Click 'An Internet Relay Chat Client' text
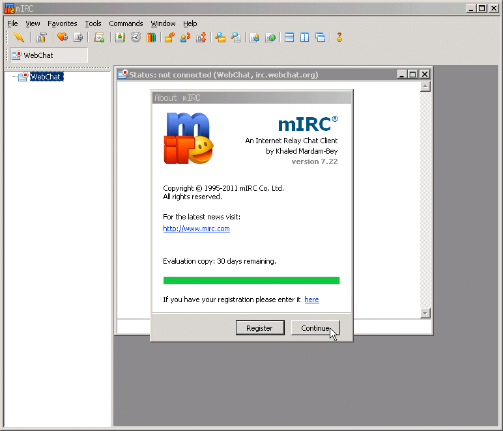Screen dimensions: 503x431 coord(291,141)
